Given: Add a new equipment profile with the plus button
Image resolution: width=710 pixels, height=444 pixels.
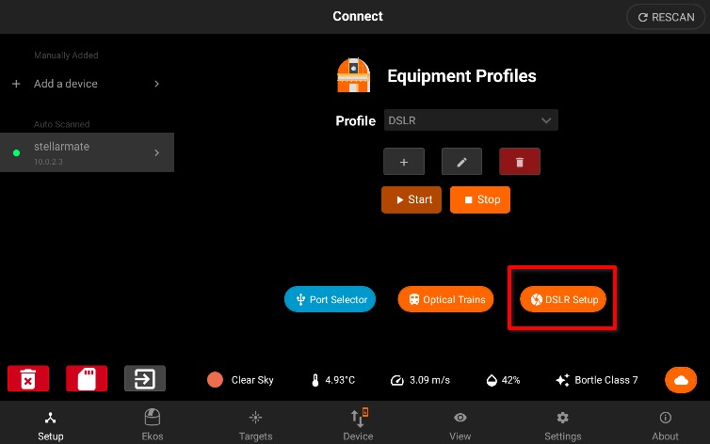Looking at the screenshot, I should [404, 162].
